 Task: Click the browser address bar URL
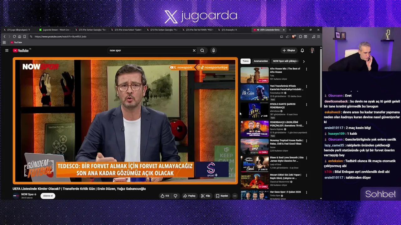[60, 37]
